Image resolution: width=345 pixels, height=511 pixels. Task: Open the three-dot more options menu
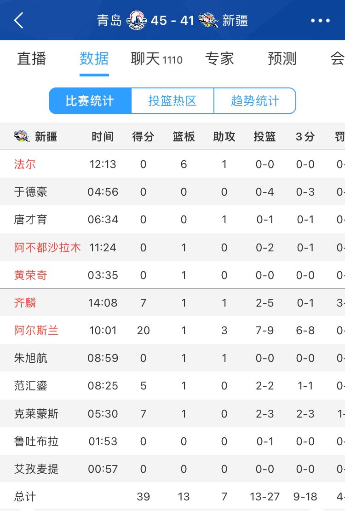(320, 21)
